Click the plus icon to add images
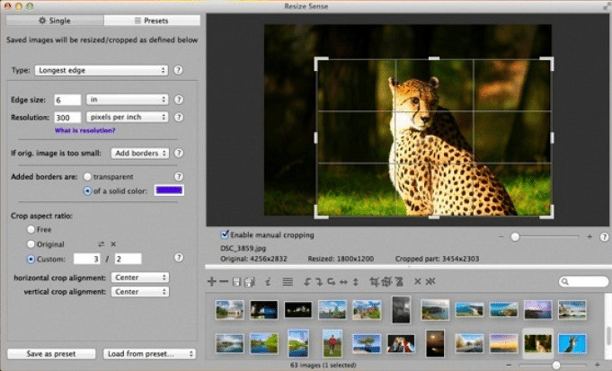612x371 pixels. pyautogui.click(x=212, y=282)
